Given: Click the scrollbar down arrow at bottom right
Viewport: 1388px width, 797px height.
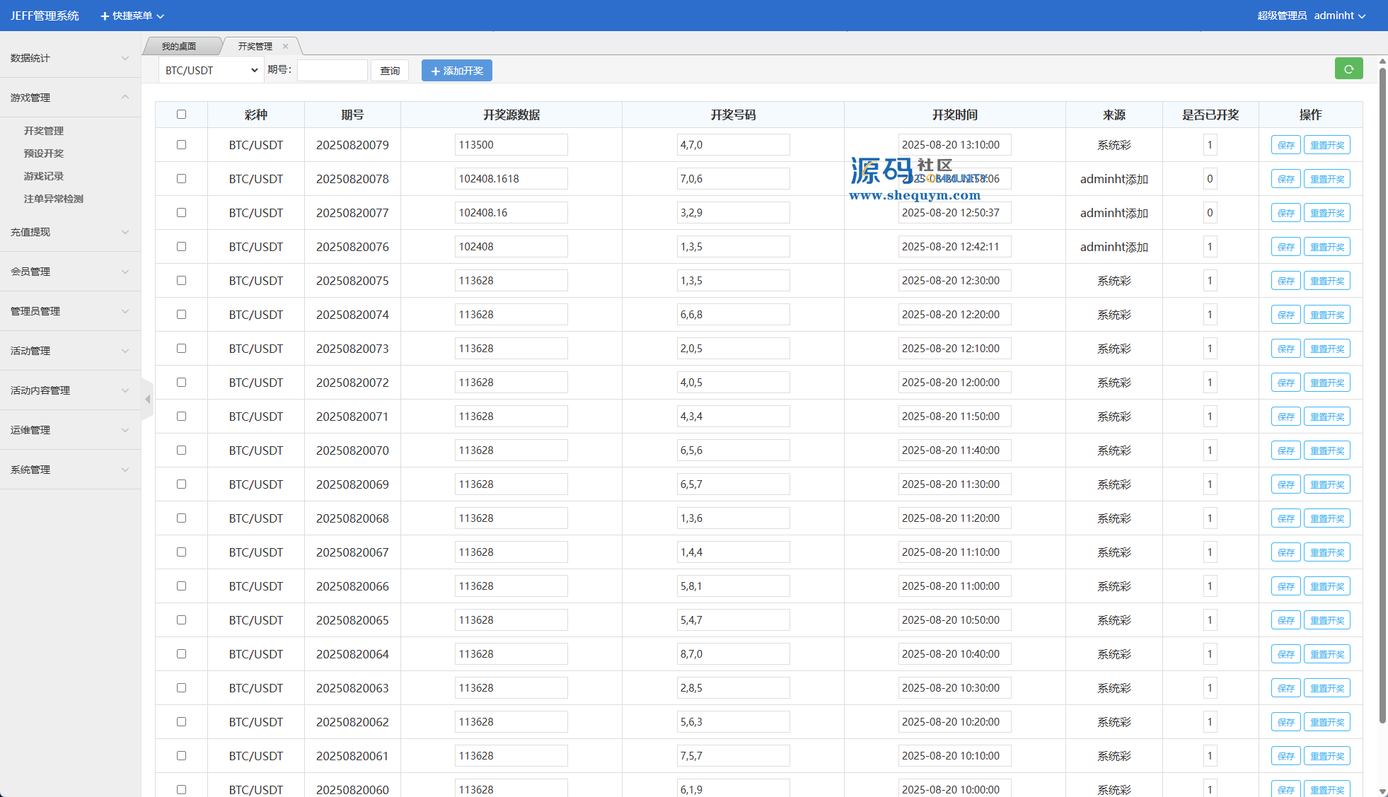Looking at the screenshot, I should (1382, 791).
